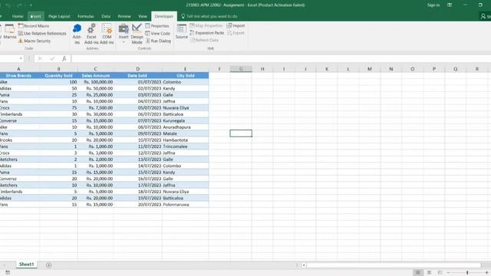Select the cell containing Hambantota
The width and height of the screenshot is (491, 276).
(x=186, y=140)
